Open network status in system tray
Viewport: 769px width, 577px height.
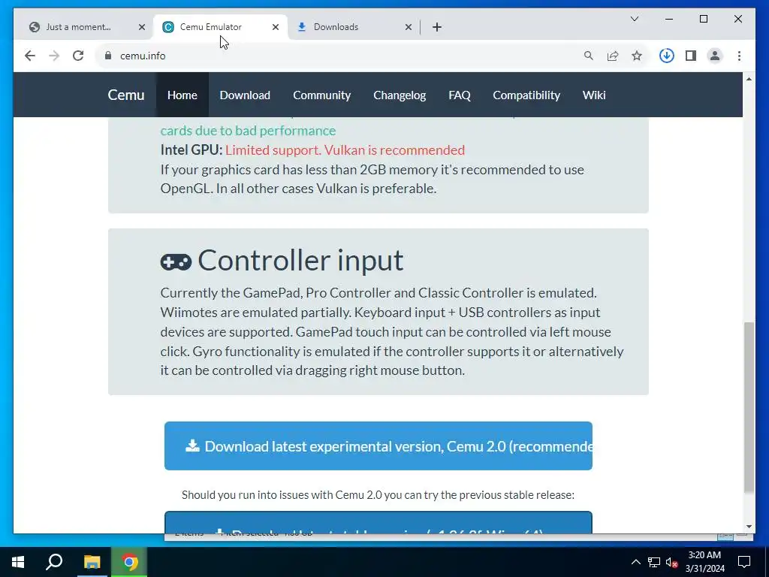click(x=654, y=562)
